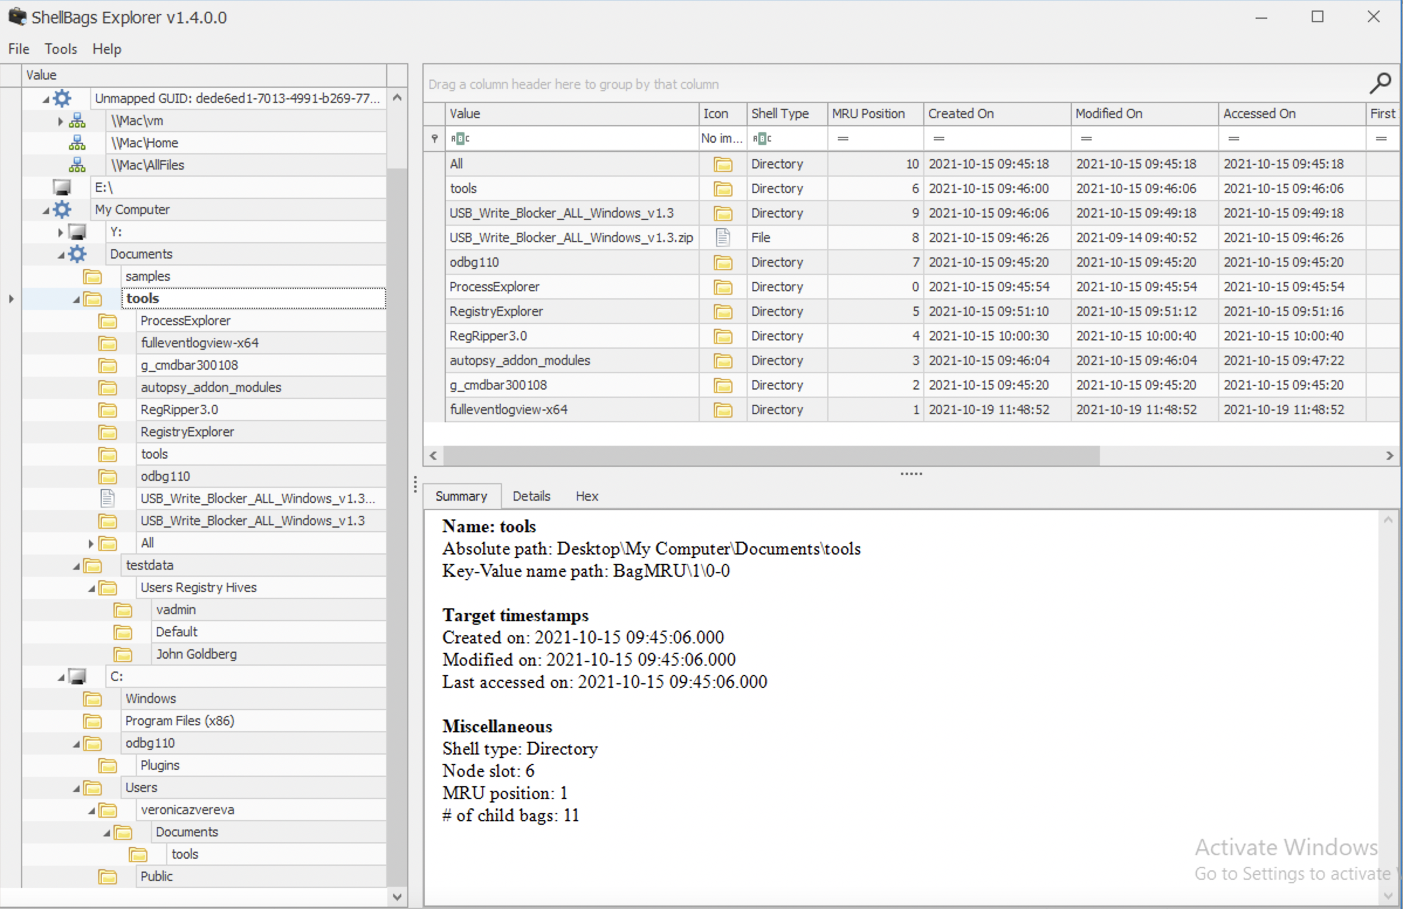Expand the \\Mac\vm tree node

[x=60, y=121]
